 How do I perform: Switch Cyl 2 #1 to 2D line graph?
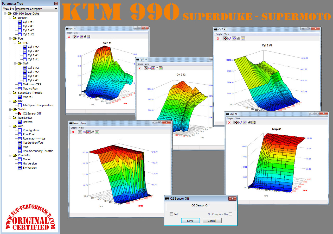click(229, 38)
